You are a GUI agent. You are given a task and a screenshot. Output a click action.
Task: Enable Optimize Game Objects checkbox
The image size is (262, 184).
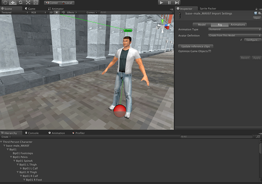(210, 51)
